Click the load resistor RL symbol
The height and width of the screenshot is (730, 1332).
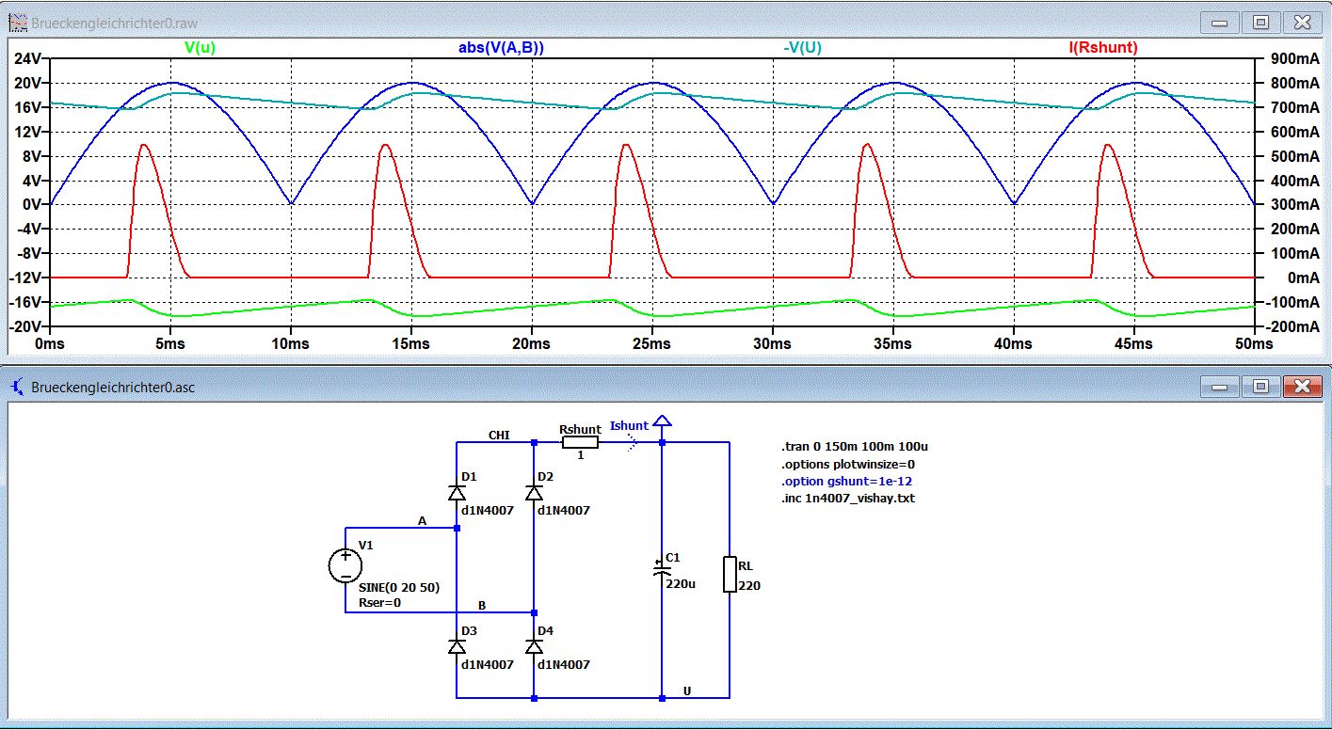click(x=730, y=575)
